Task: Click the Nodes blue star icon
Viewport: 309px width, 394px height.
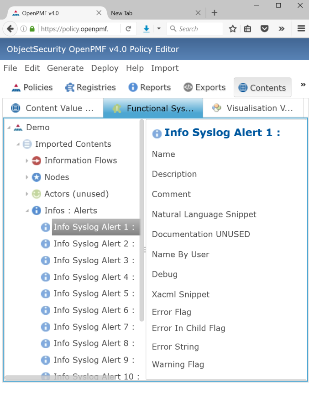Action: [x=37, y=177]
